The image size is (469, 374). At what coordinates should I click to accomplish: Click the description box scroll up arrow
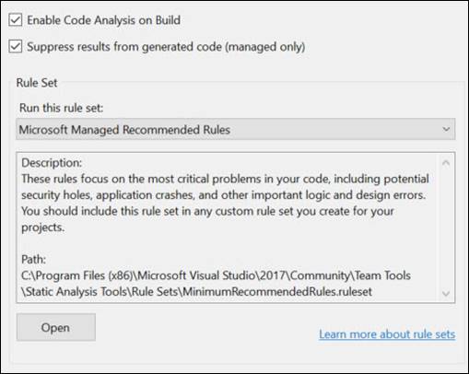click(x=446, y=163)
